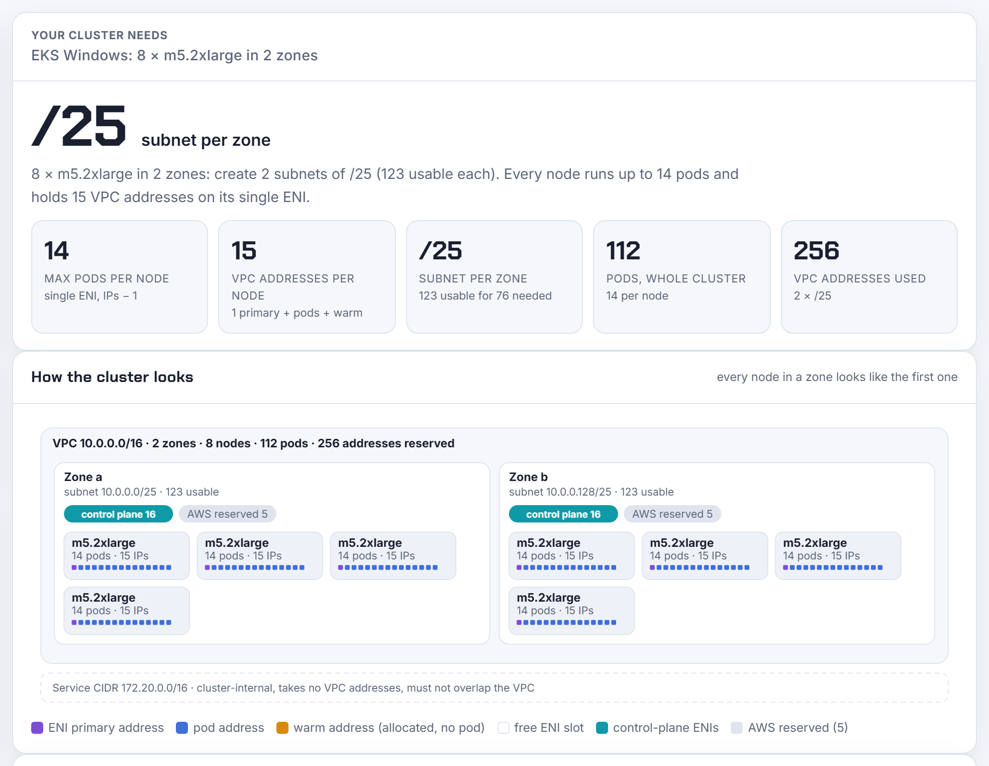This screenshot has height=766, width=989.
Task: Select the control plane 16 badge in Zone a
Action: (119, 514)
